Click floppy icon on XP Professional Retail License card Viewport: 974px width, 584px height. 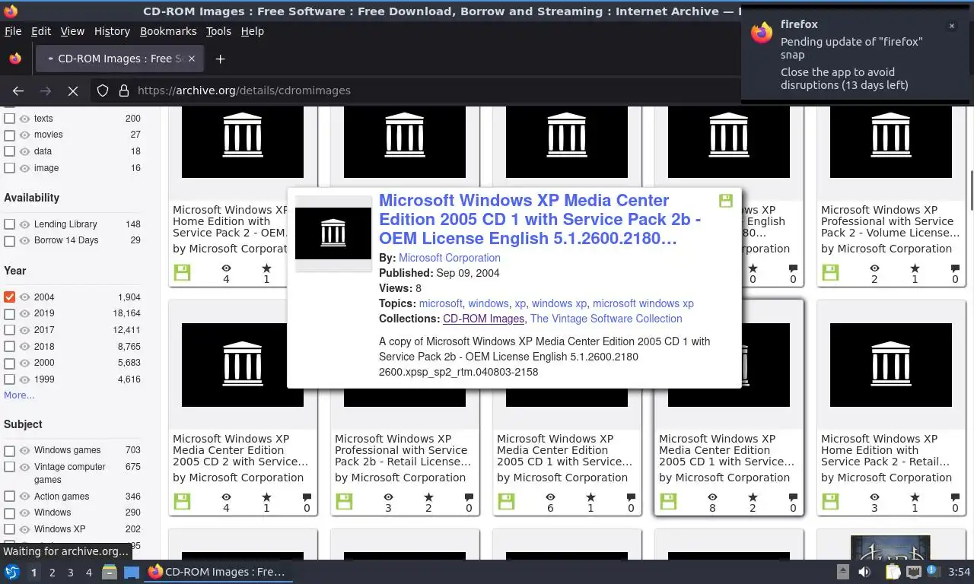coord(344,501)
